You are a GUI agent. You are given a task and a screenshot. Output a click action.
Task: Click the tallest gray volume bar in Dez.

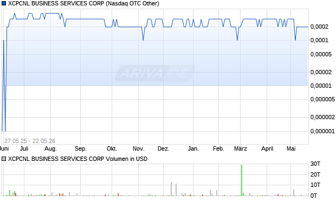171,189
